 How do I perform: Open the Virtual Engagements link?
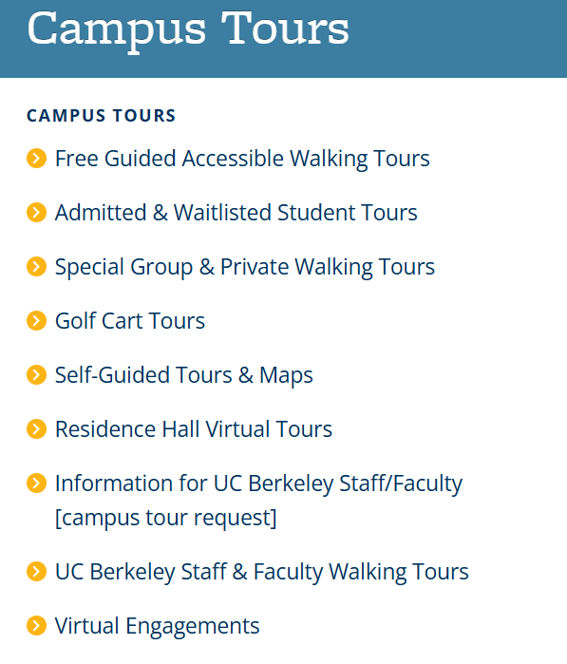pos(157,626)
